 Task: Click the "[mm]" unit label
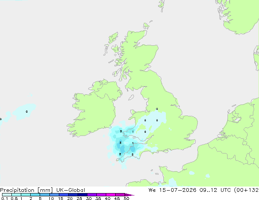(45, 190)
